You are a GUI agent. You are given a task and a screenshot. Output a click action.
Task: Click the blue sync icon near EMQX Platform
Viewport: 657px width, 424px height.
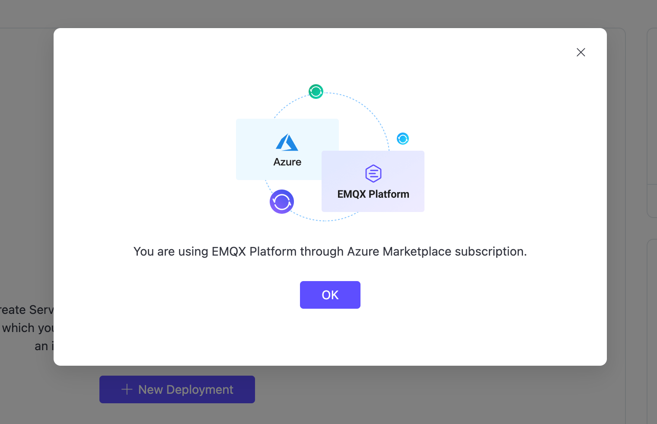[403, 139]
